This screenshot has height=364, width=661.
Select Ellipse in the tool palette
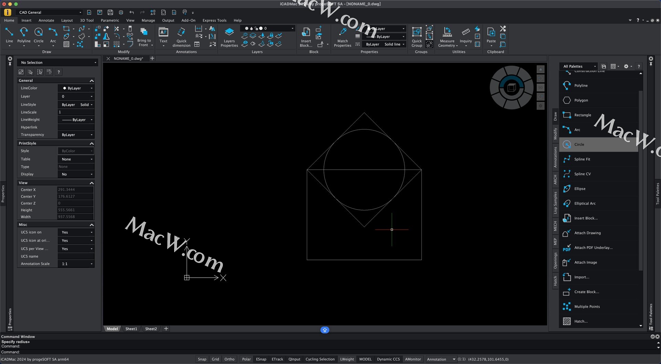point(598,189)
